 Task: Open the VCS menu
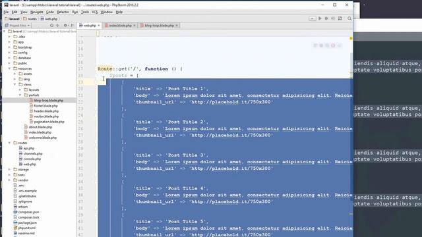[95, 12]
